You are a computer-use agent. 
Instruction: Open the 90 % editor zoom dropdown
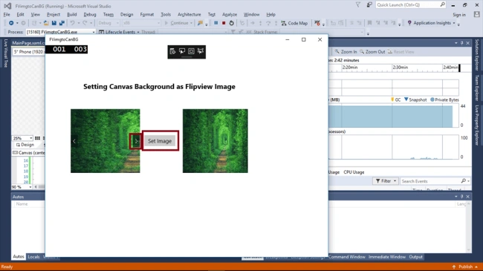(30, 187)
